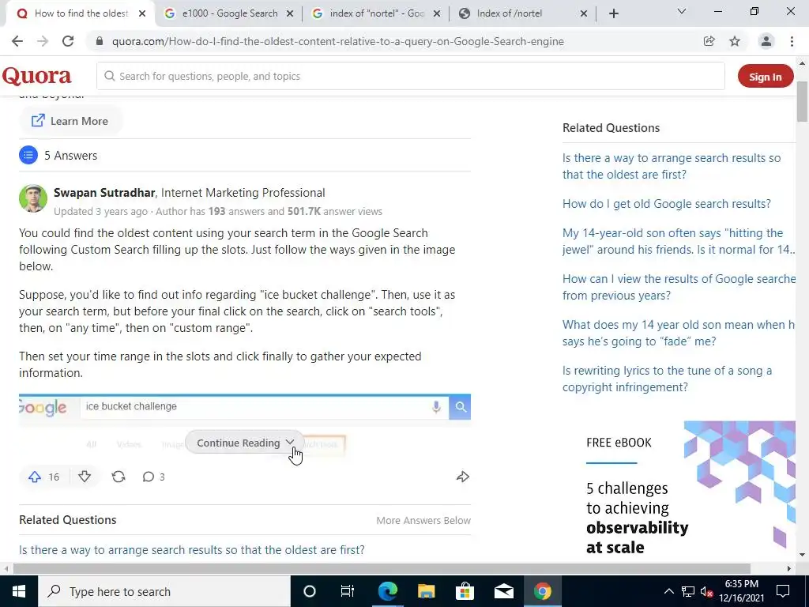This screenshot has width=809, height=607.
Task: Click in the Quora search field
Action: pyautogui.click(x=411, y=77)
